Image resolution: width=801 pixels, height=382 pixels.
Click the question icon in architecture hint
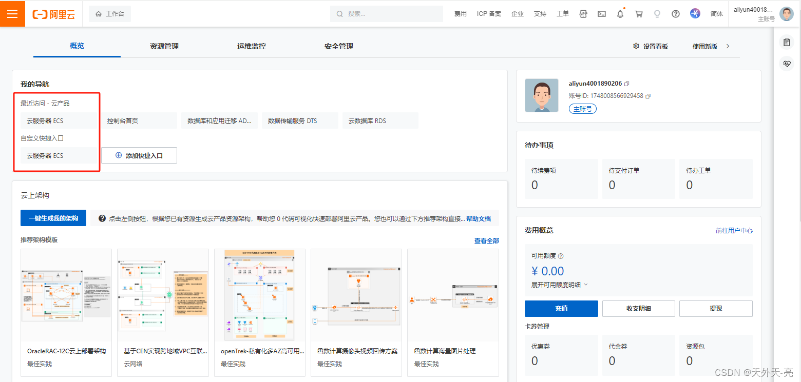pyautogui.click(x=102, y=218)
